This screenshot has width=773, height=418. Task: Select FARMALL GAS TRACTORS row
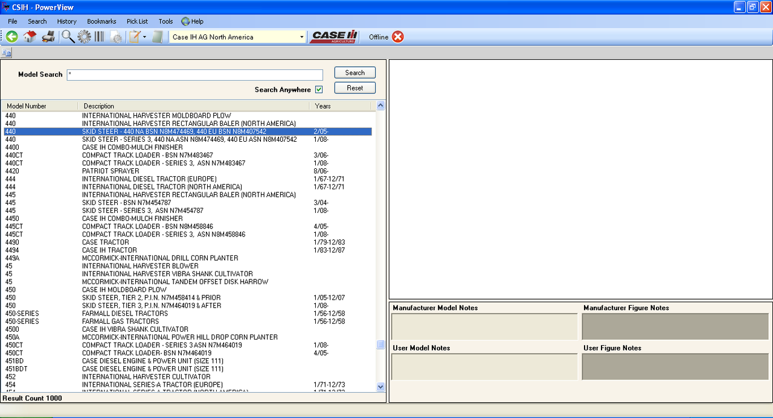tap(187, 321)
